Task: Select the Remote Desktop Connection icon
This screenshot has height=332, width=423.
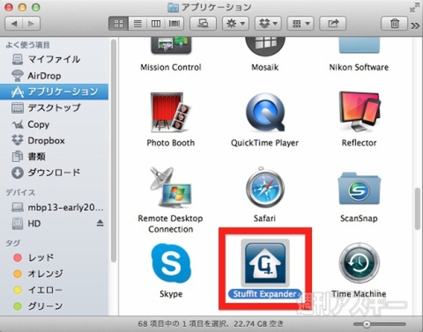Action: tap(170, 188)
